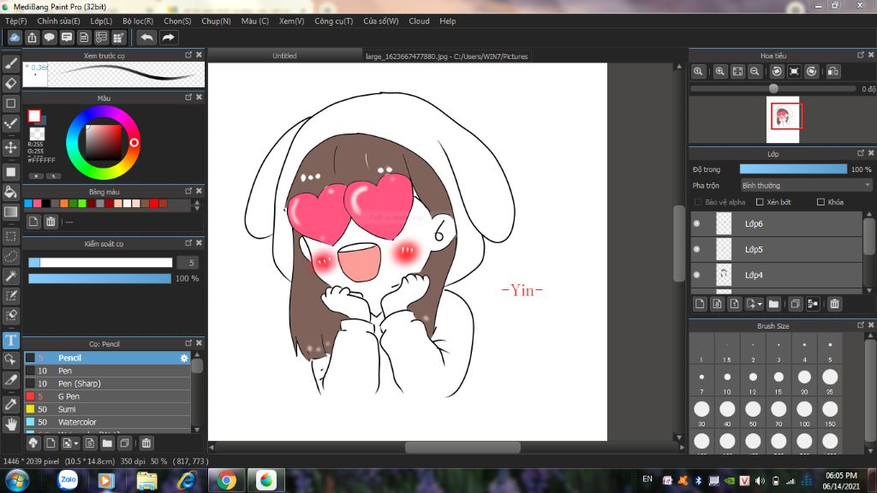Pick the blue swatch in Bảng màu palette

coord(28,204)
